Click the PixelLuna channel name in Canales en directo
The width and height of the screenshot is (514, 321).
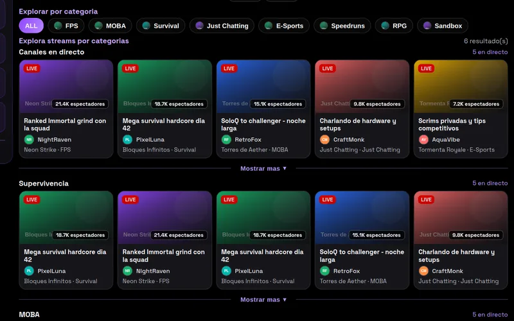150,139
